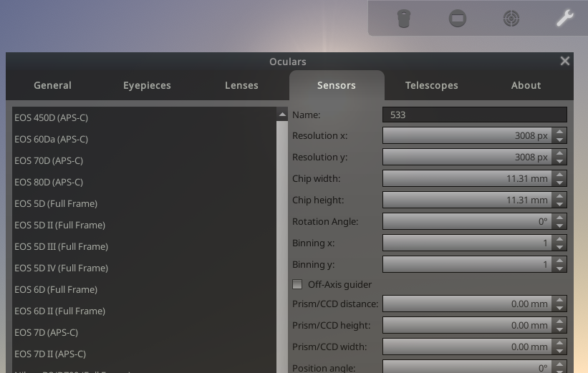Select EOS 5D (Full Frame) sensor

click(144, 203)
